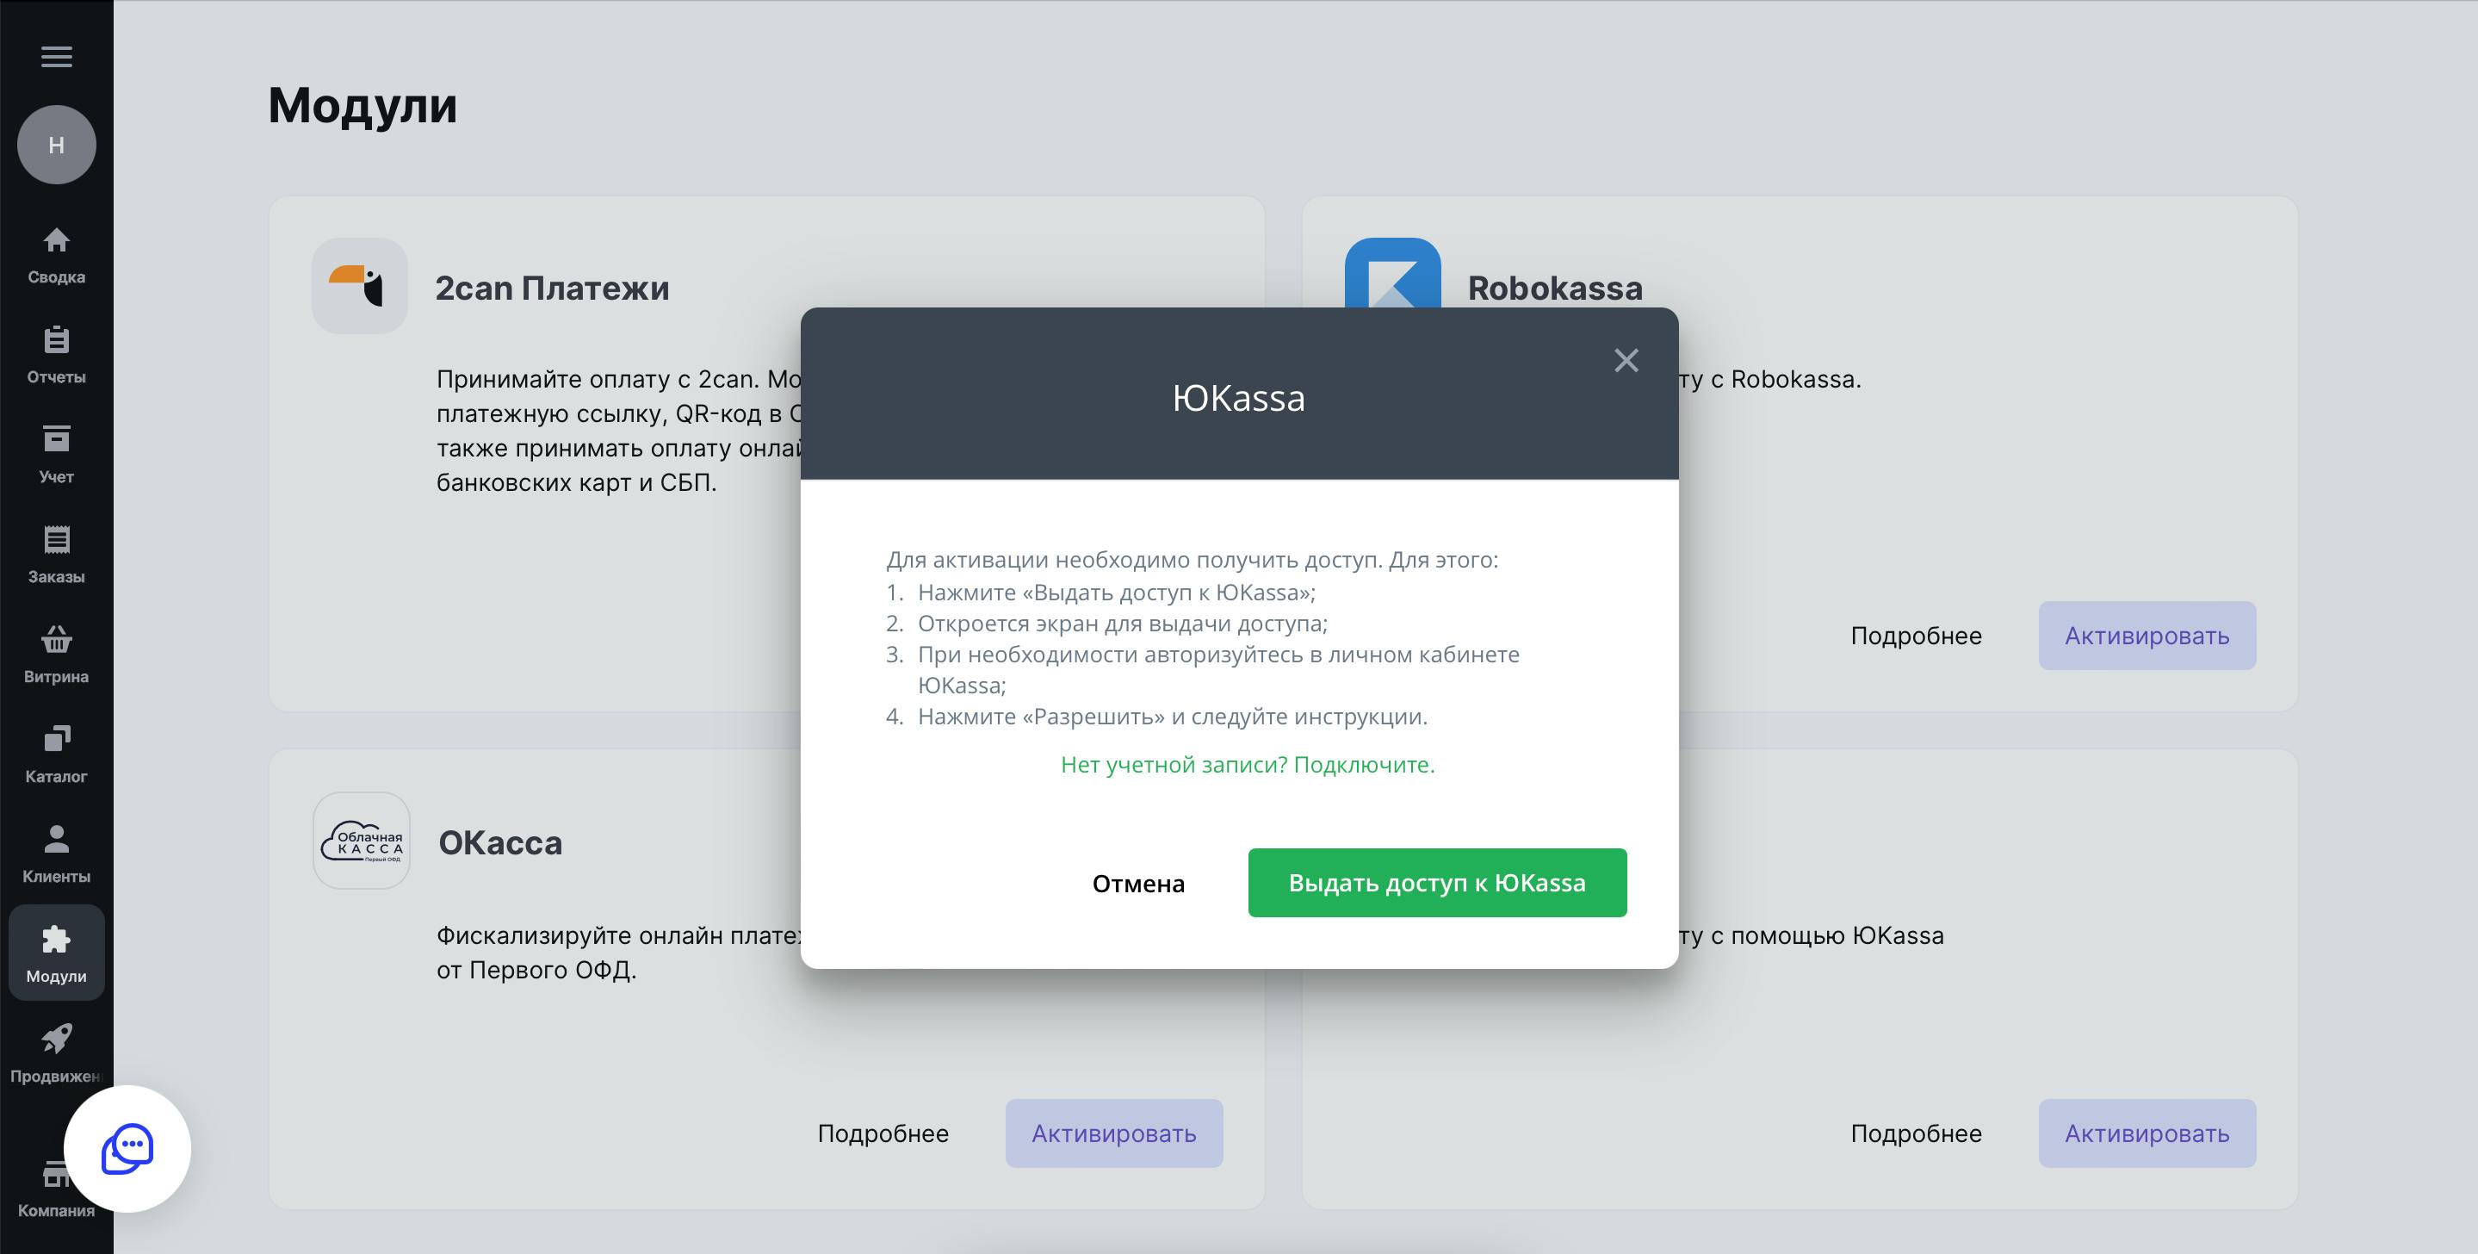Open Подробнее on the ЮKassa card
The image size is (2478, 1254).
(1915, 1133)
